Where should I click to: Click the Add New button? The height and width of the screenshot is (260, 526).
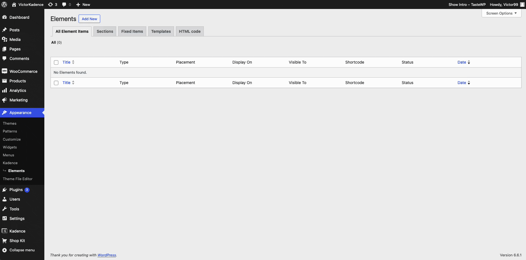(89, 19)
